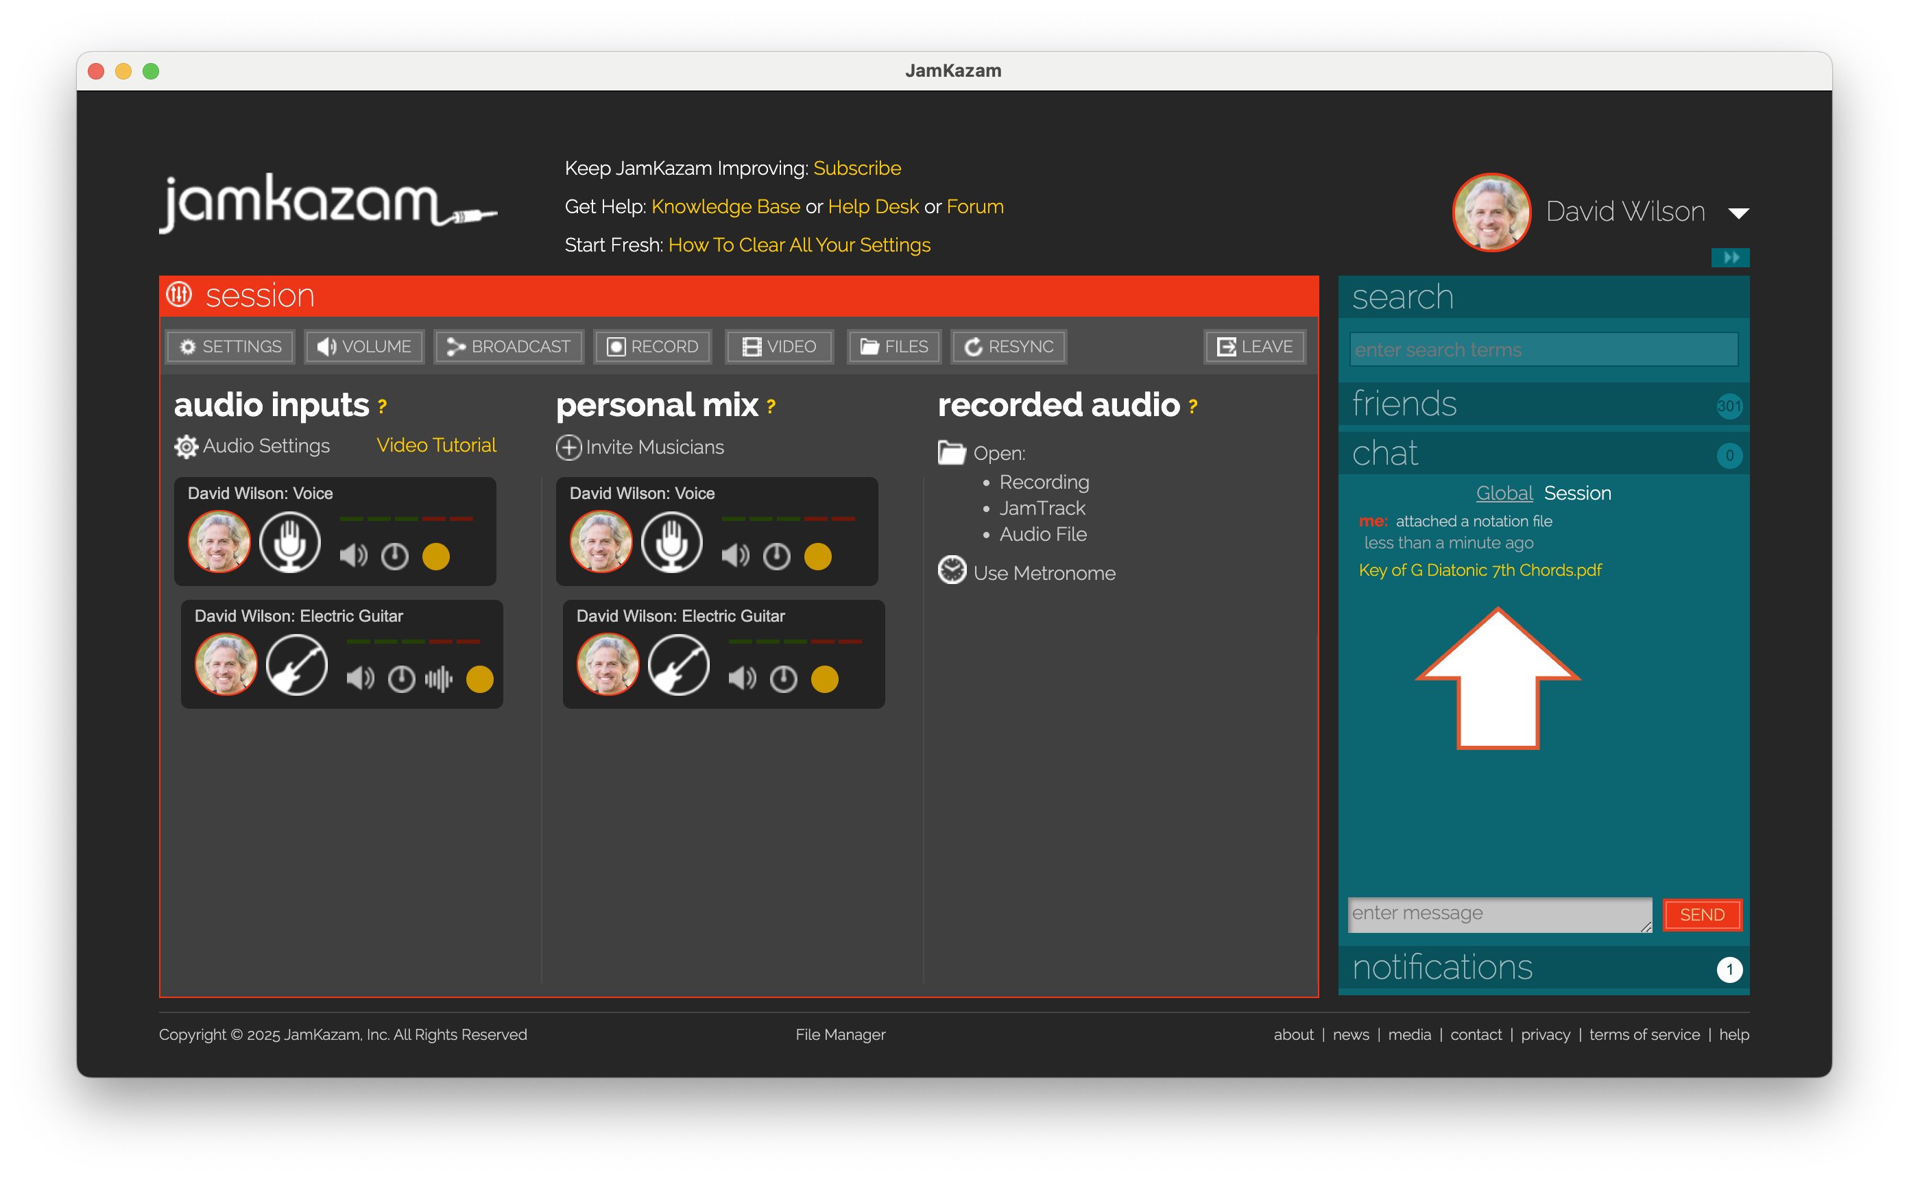Toggle the yellow status dot on Voice input

coord(435,556)
